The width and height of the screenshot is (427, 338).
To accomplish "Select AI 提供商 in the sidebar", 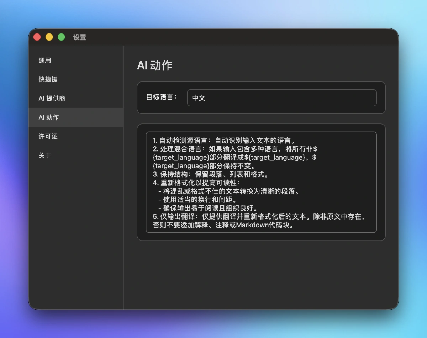I will tap(52, 99).
